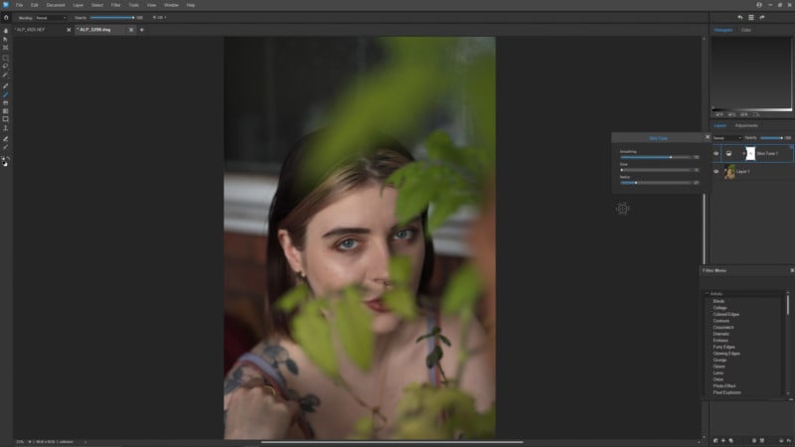Open the Filter menu

click(115, 5)
